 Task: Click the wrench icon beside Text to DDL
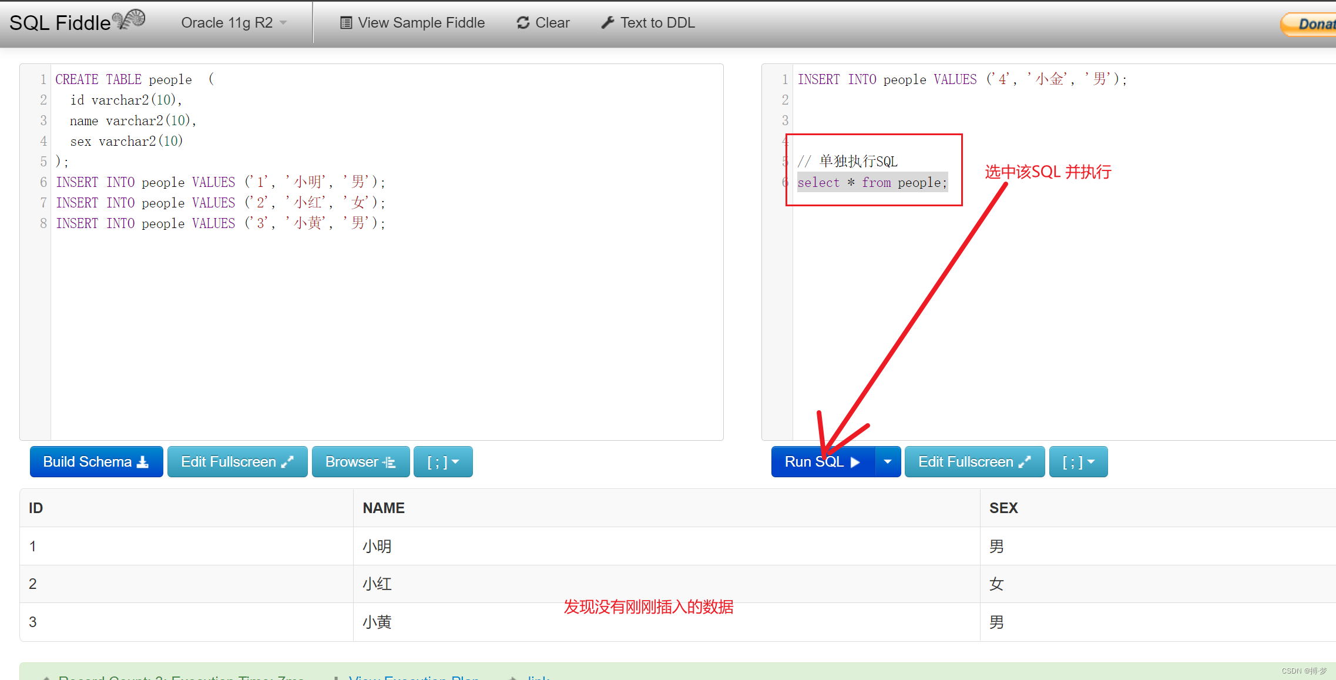click(x=607, y=23)
